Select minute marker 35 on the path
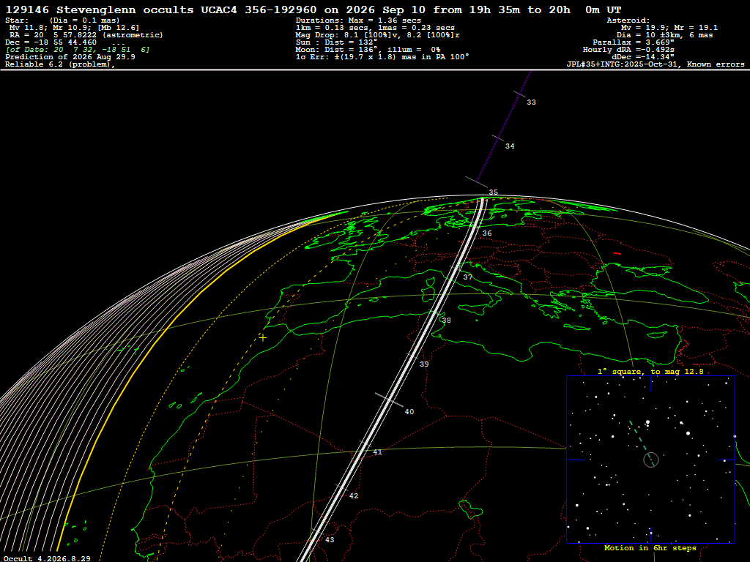The height and width of the screenshot is (562, 750). click(x=493, y=192)
